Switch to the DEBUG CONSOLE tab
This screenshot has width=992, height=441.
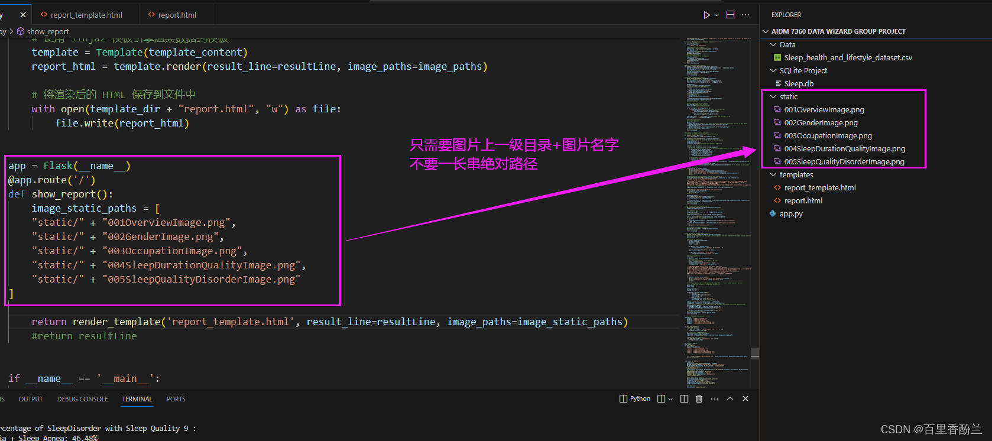coord(83,399)
